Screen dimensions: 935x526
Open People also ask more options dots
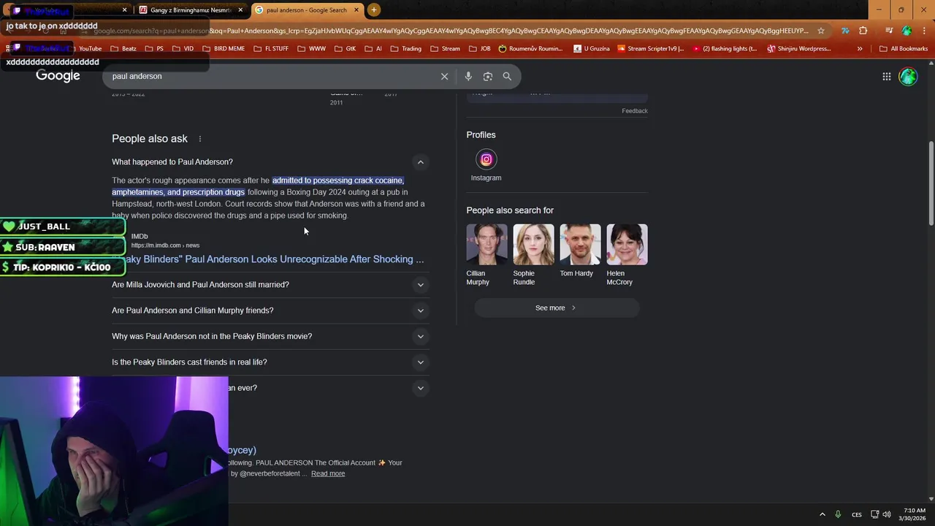point(199,139)
